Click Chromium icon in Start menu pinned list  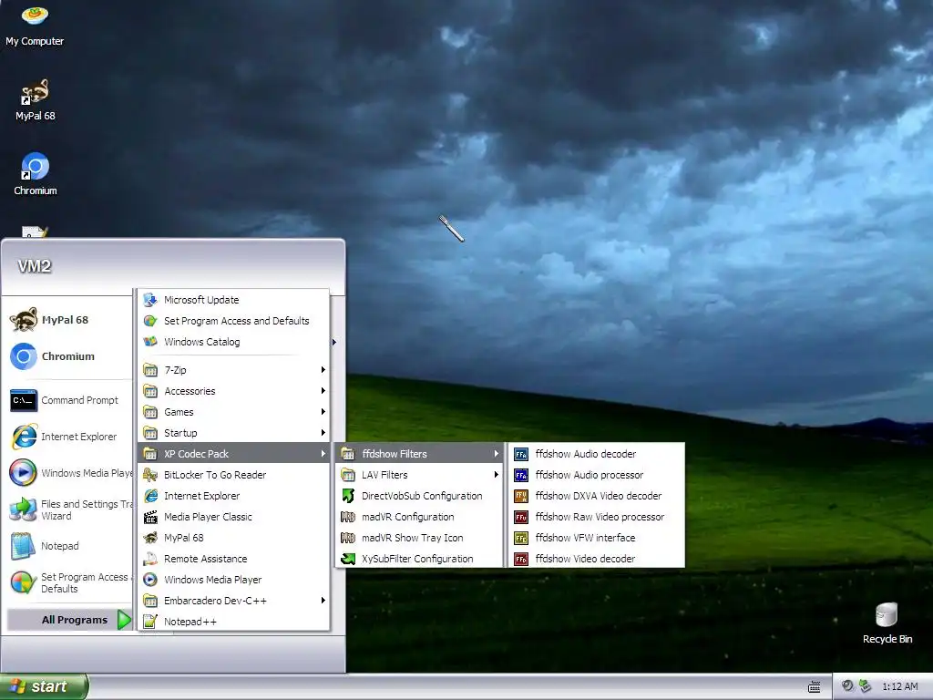pos(23,356)
